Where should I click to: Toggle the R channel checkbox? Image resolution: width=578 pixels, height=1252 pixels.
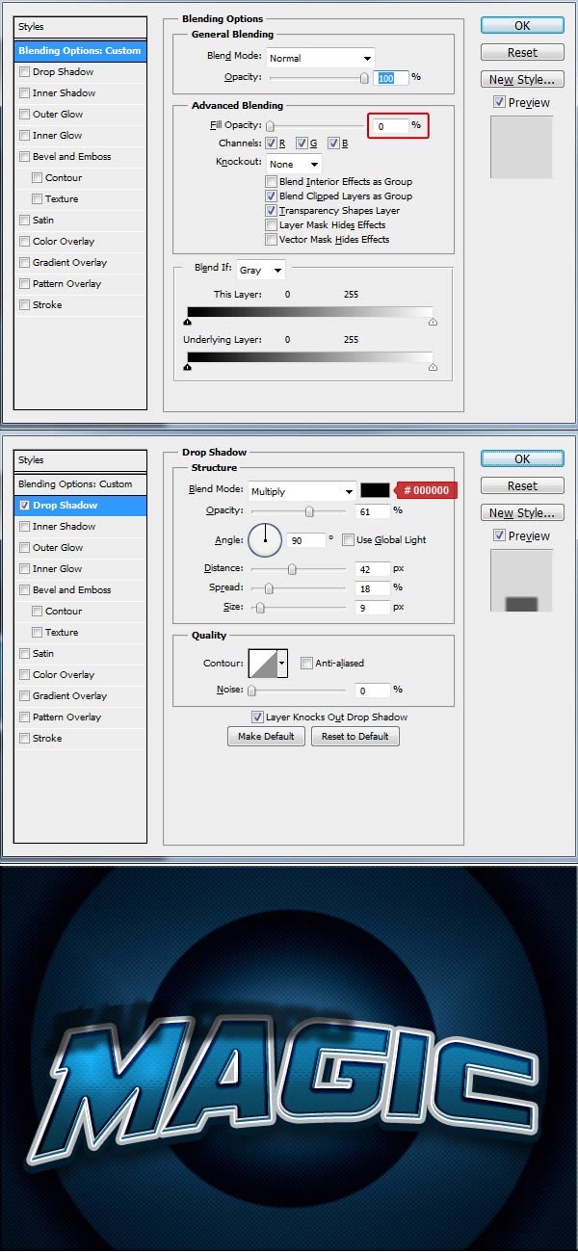click(x=271, y=143)
